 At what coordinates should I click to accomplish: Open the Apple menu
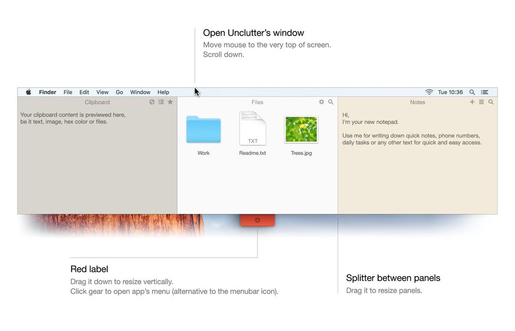click(28, 92)
